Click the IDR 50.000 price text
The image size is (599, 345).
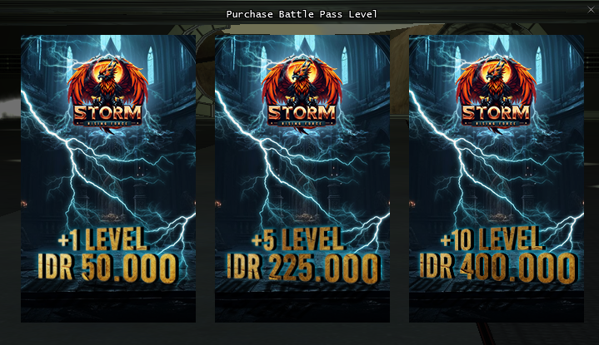coord(108,268)
